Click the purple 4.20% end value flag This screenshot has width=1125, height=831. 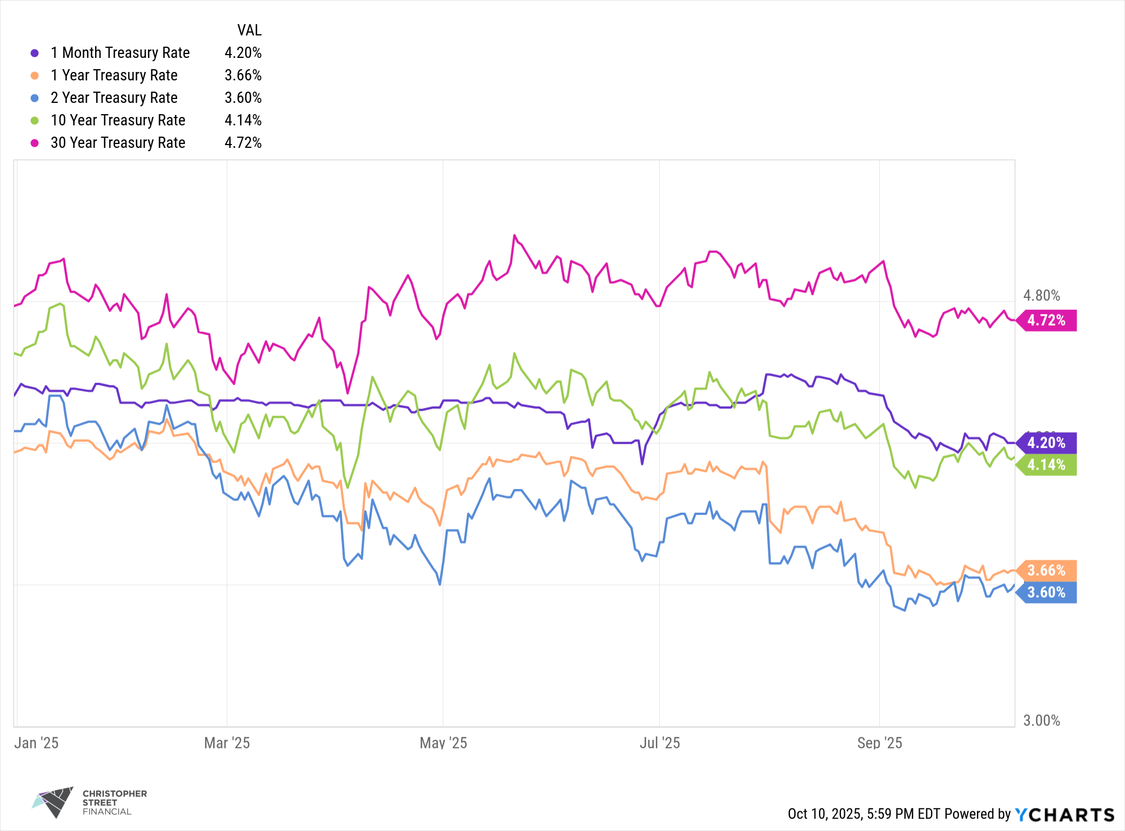point(1047,443)
